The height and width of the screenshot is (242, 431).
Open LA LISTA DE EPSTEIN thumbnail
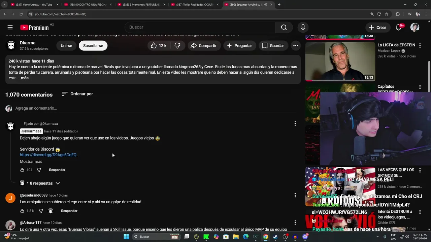(340, 62)
